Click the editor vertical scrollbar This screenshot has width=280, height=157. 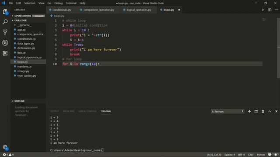pyautogui.click(x=278, y=48)
